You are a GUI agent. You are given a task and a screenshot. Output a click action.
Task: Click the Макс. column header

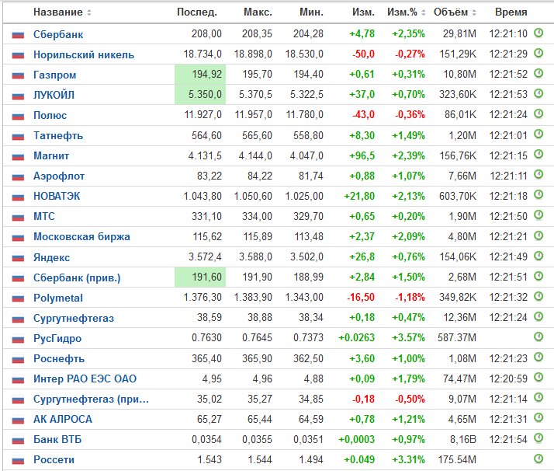[x=258, y=12]
